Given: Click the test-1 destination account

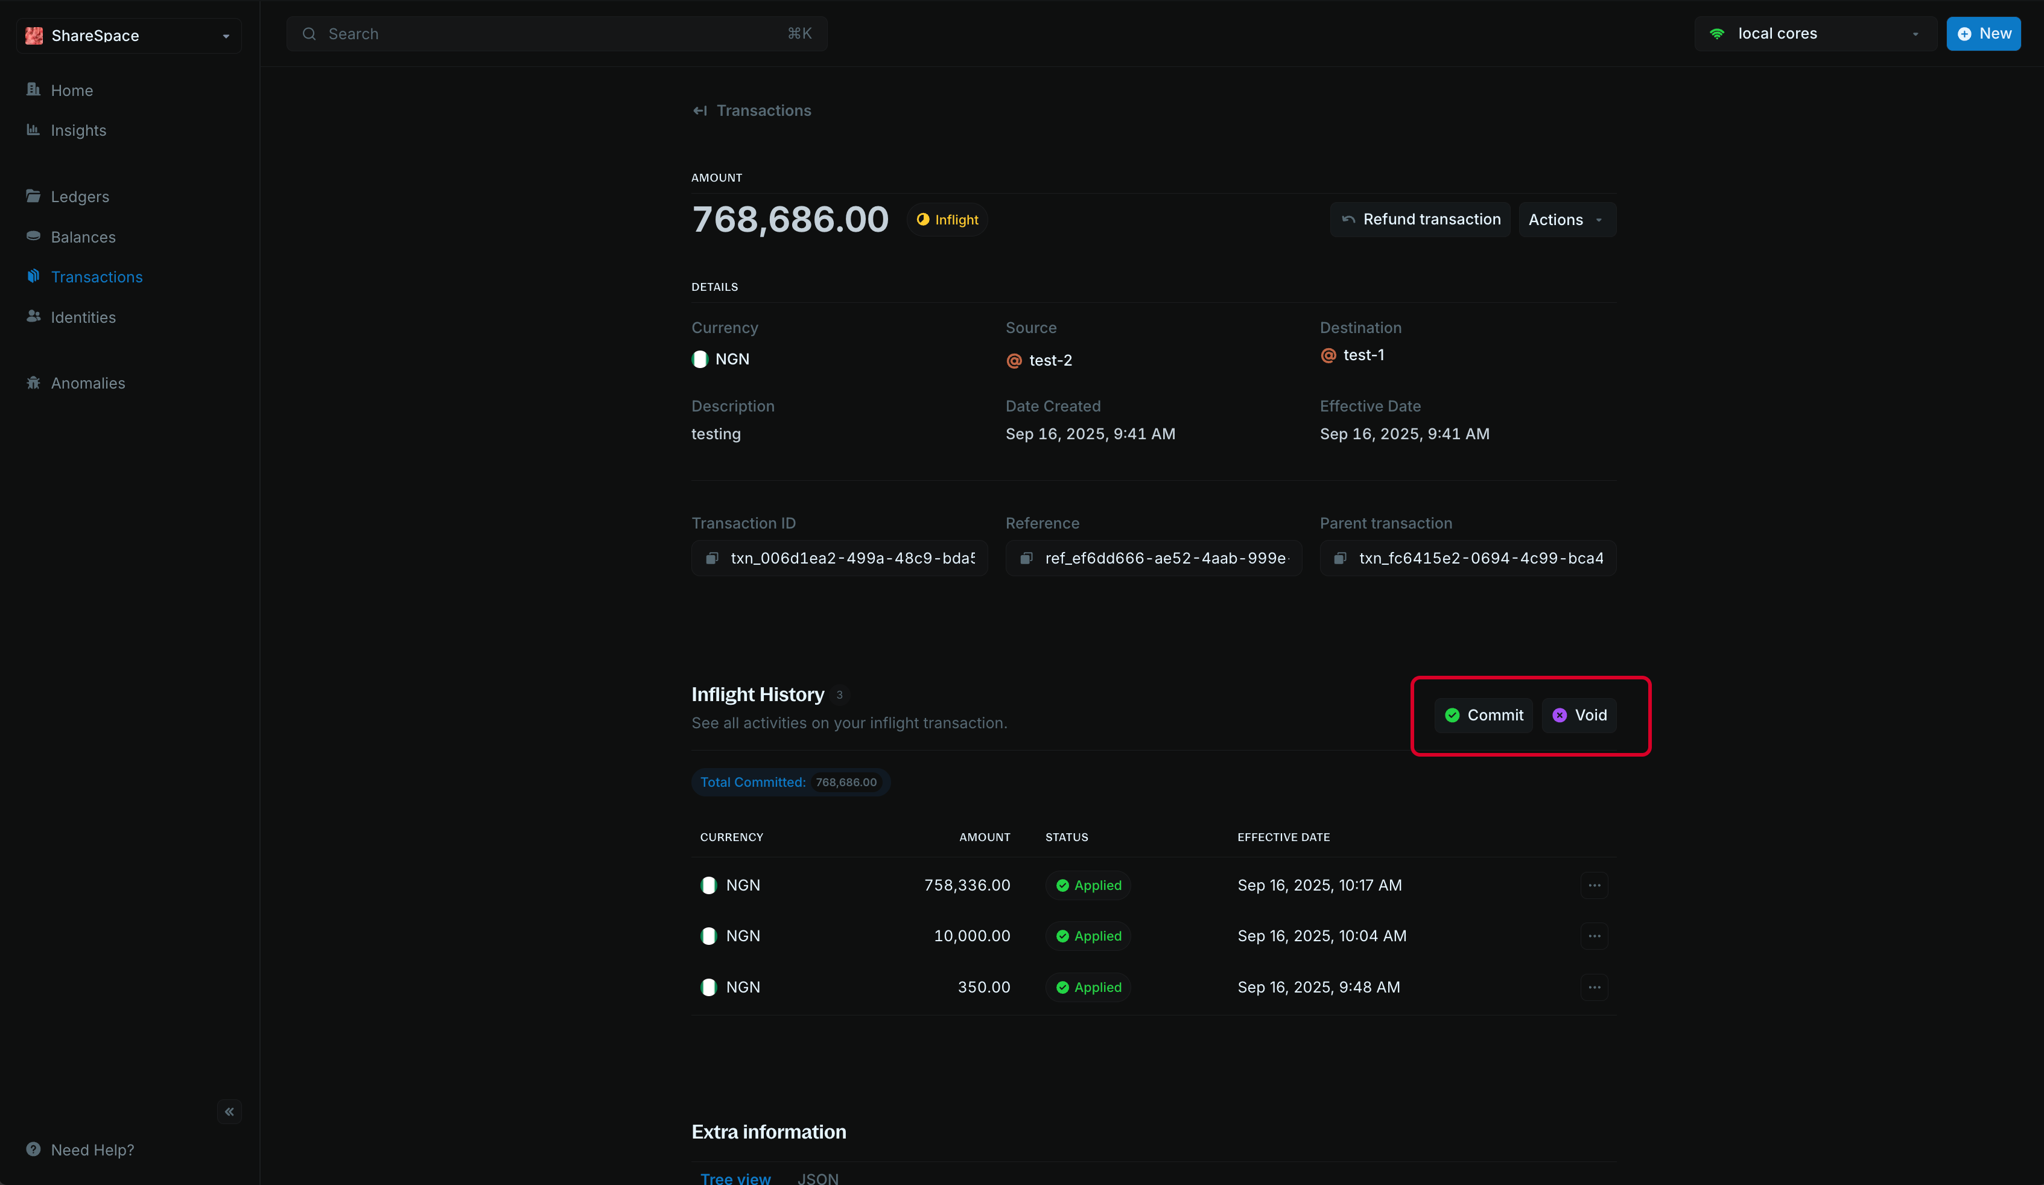Looking at the screenshot, I should click(1352, 355).
